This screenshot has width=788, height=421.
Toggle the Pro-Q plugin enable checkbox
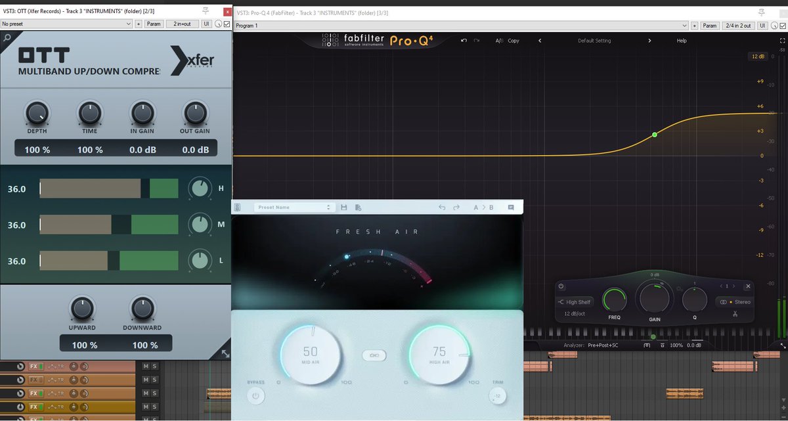click(x=783, y=26)
